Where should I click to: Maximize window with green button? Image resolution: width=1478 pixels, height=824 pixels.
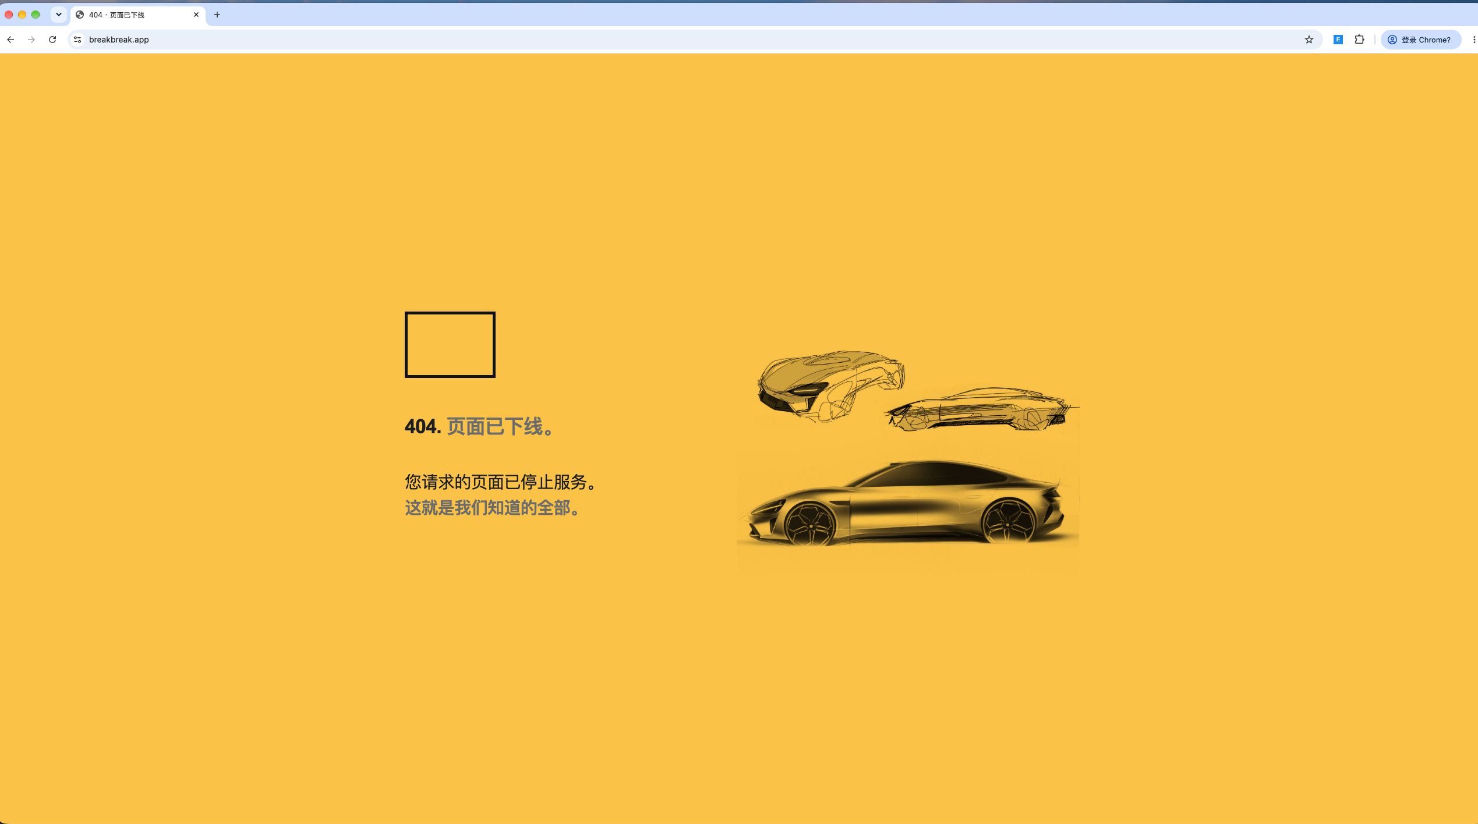pos(36,15)
